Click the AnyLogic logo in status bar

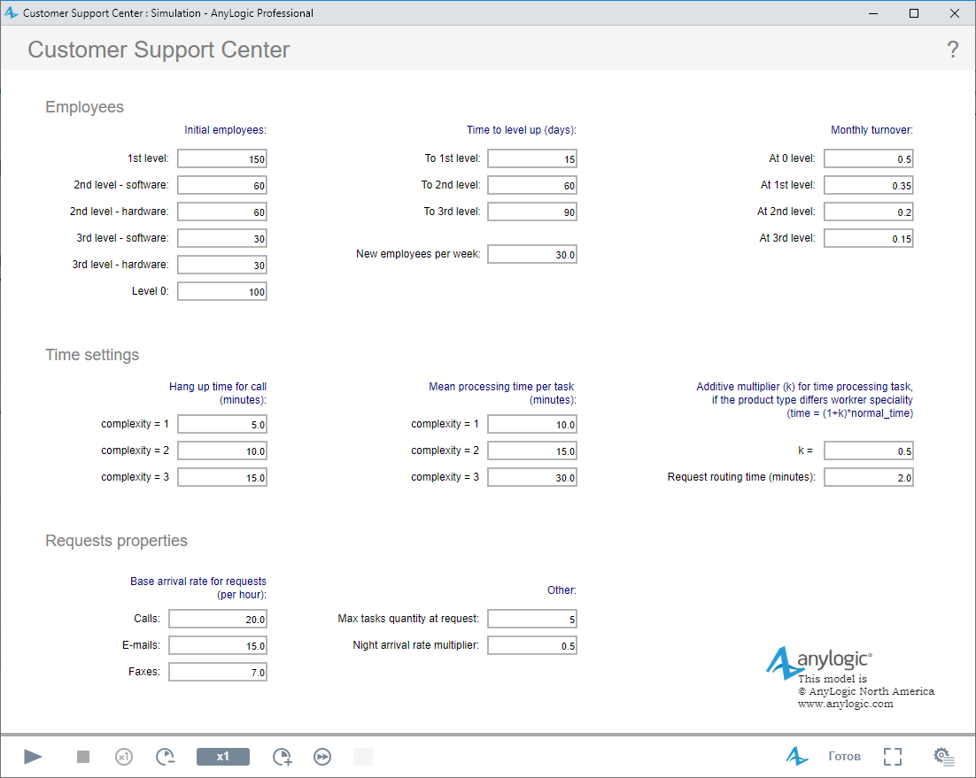pos(797,756)
